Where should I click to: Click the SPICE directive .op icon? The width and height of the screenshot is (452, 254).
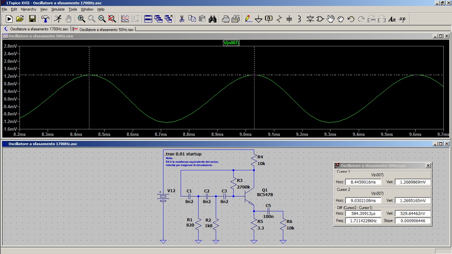pos(402,19)
